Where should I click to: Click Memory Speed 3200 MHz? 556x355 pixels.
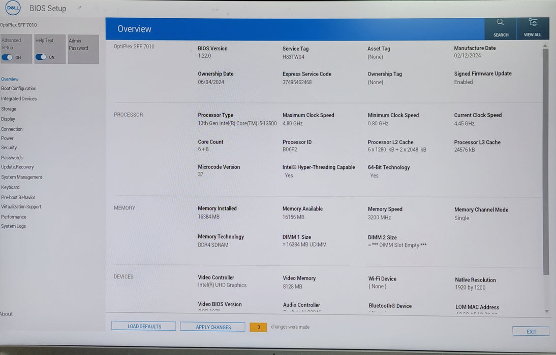pyautogui.click(x=379, y=218)
